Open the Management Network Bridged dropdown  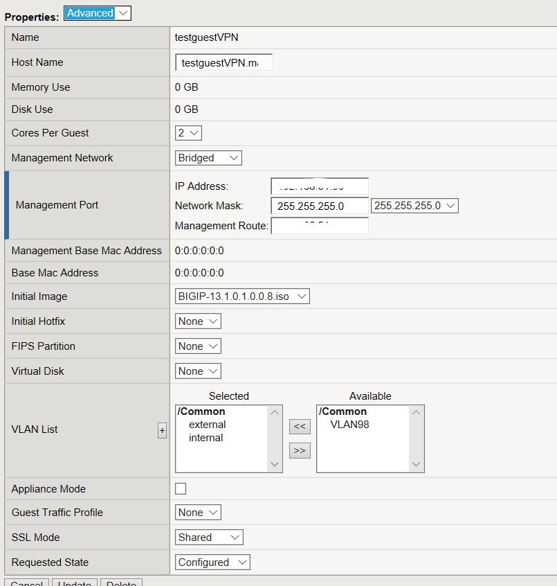pyautogui.click(x=208, y=158)
